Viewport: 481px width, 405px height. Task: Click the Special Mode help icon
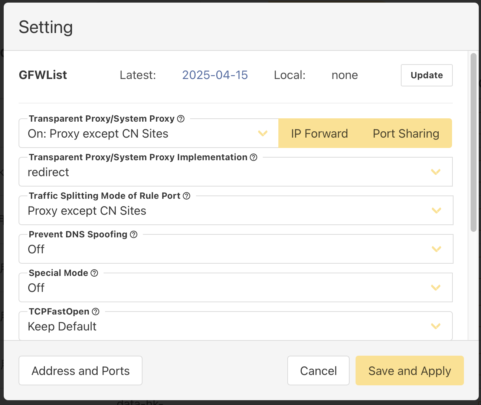[94, 273]
